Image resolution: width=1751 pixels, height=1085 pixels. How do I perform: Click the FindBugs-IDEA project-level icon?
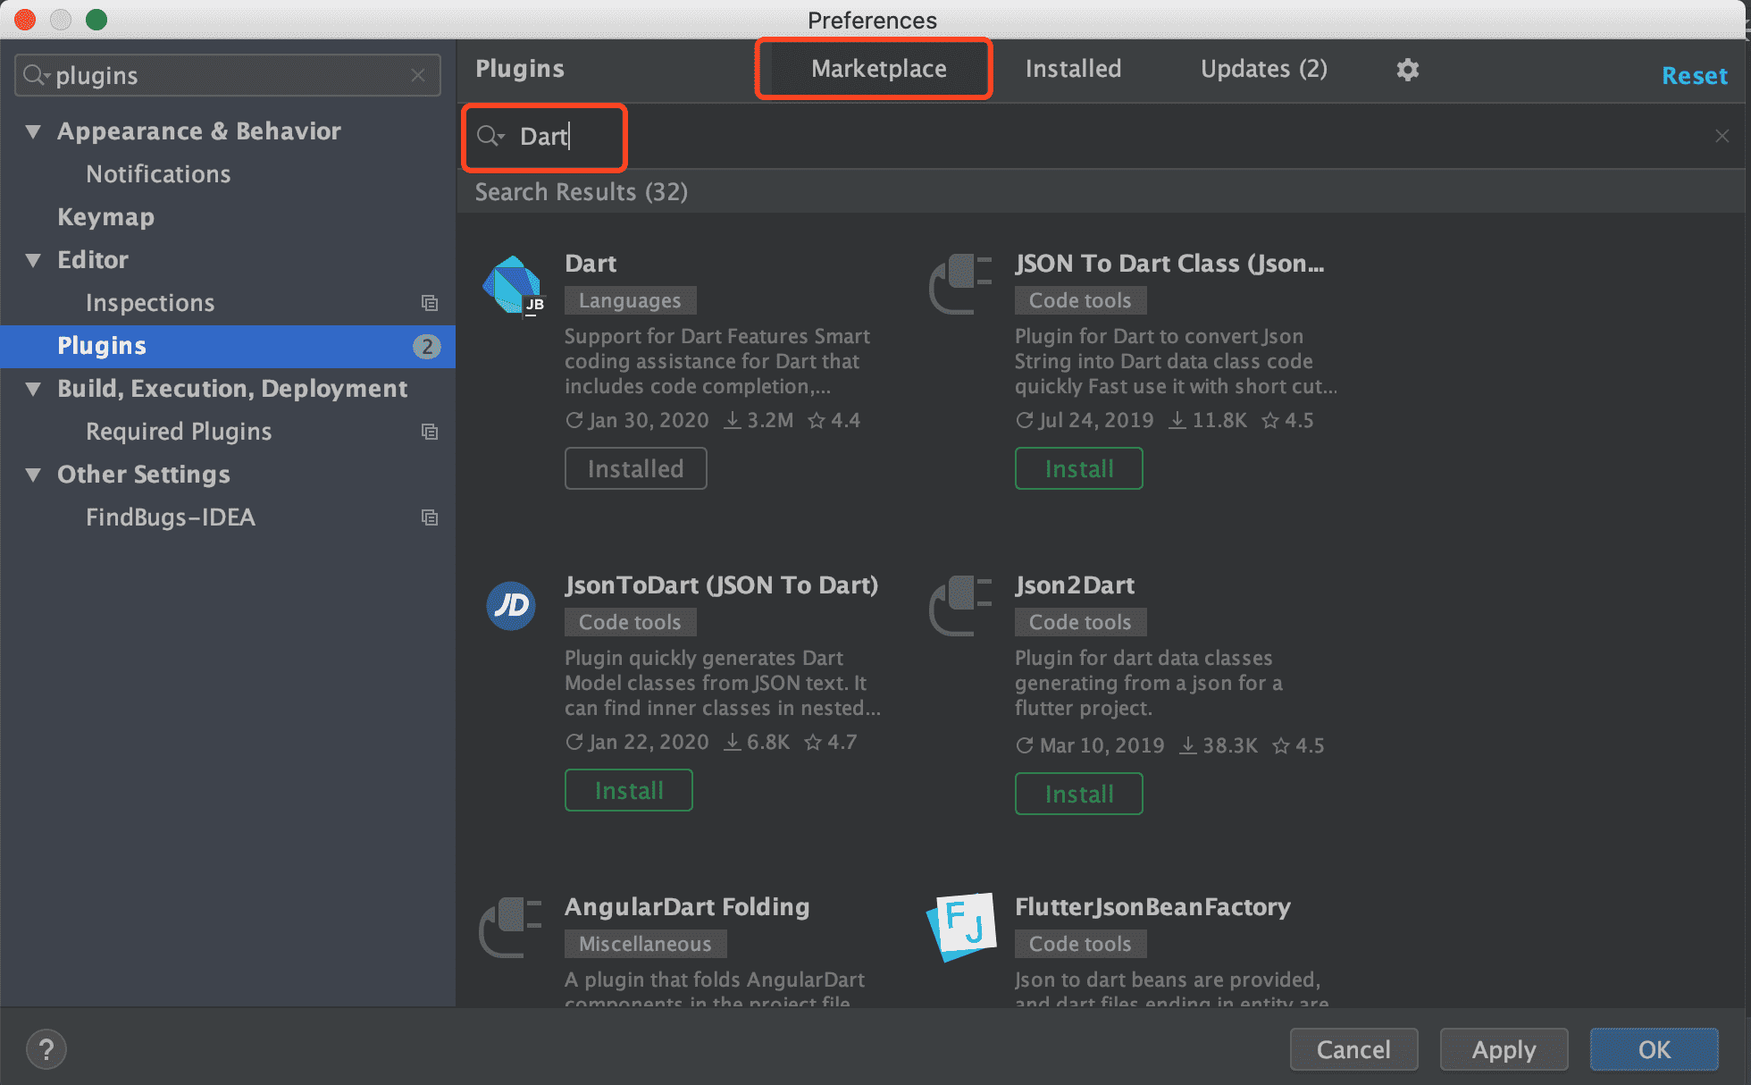tap(430, 517)
